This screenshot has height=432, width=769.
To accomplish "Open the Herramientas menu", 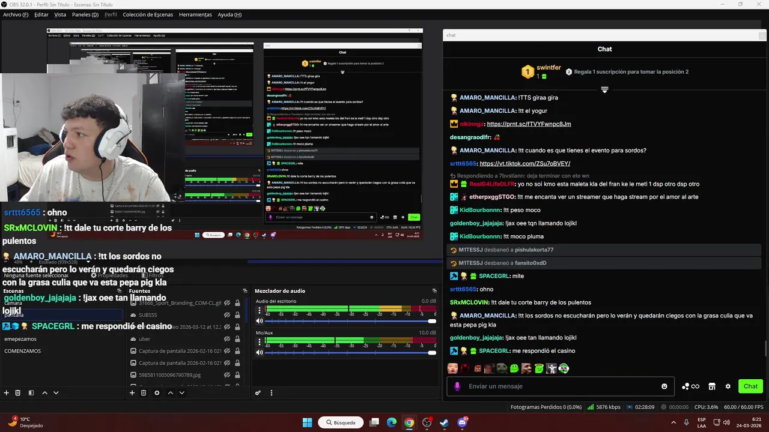I will point(195,14).
